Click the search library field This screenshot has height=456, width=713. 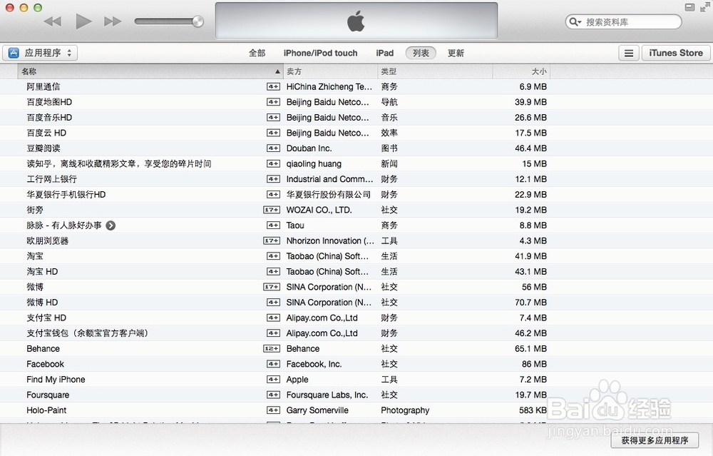(x=623, y=22)
